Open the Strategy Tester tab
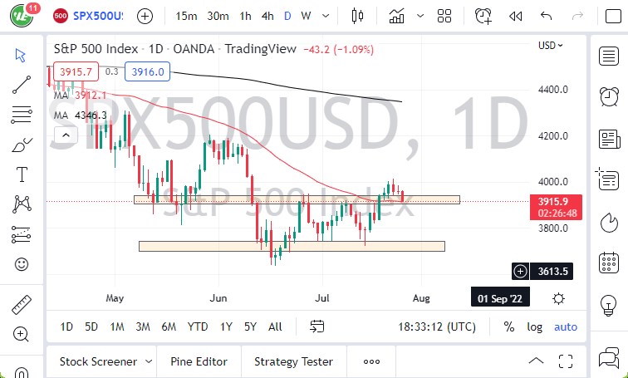 tap(293, 361)
